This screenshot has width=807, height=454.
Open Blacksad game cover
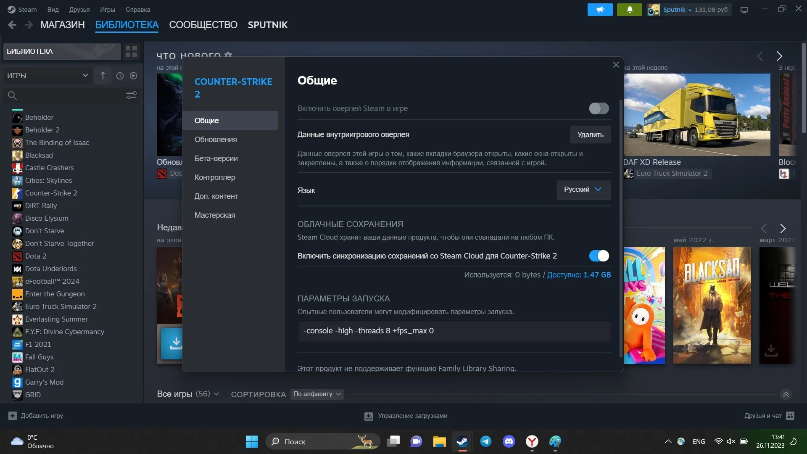(712, 305)
